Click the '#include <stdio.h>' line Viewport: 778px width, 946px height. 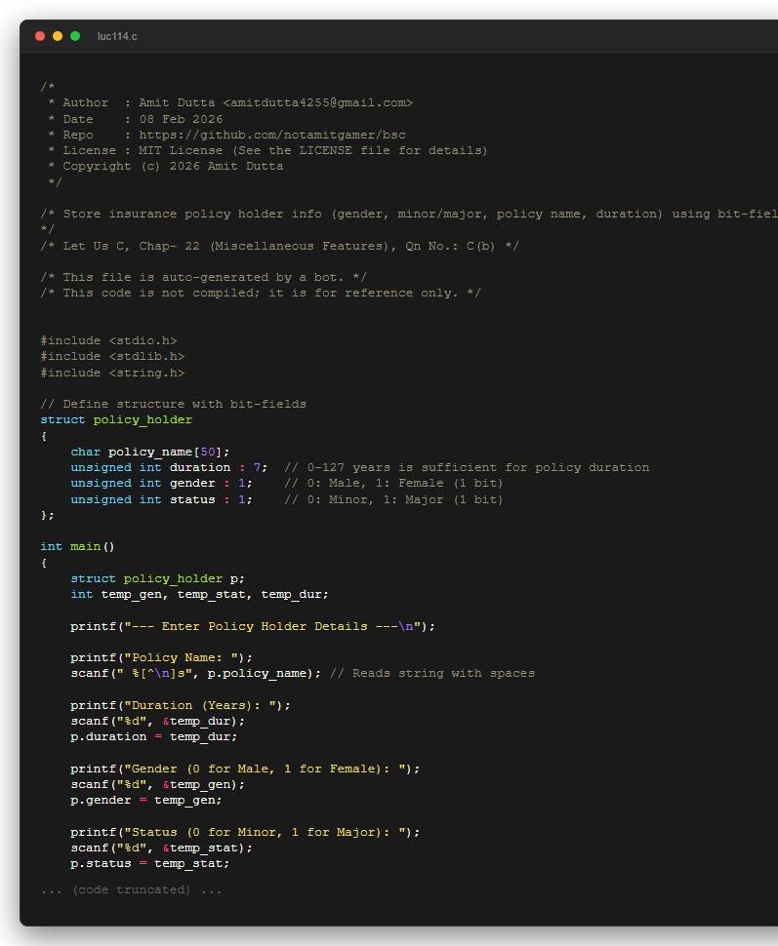click(x=108, y=340)
